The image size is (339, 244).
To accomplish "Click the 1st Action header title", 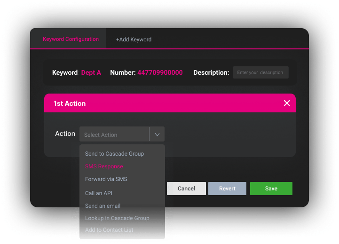I will 70,103.
